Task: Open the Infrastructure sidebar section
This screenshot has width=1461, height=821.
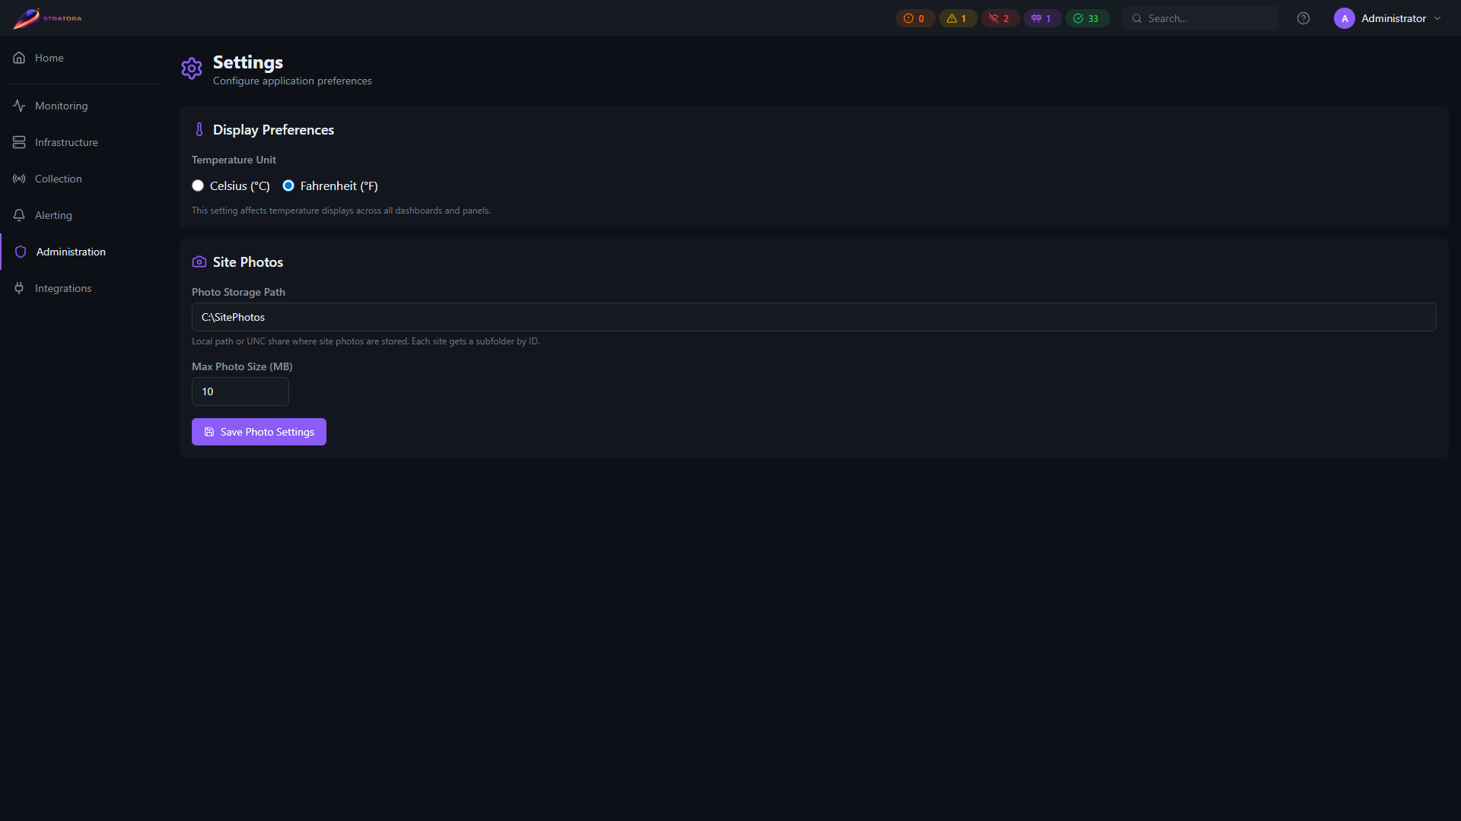Action: click(x=84, y=142)
